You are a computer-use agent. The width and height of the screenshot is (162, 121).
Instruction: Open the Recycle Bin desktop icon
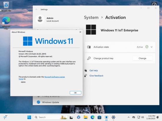tap(6, 6)
